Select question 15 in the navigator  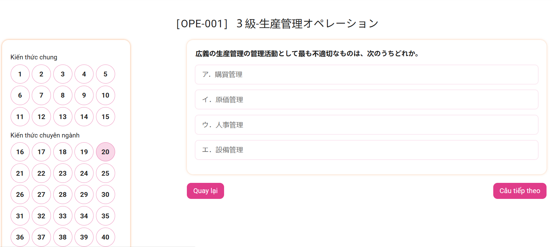tap(106, 117)
